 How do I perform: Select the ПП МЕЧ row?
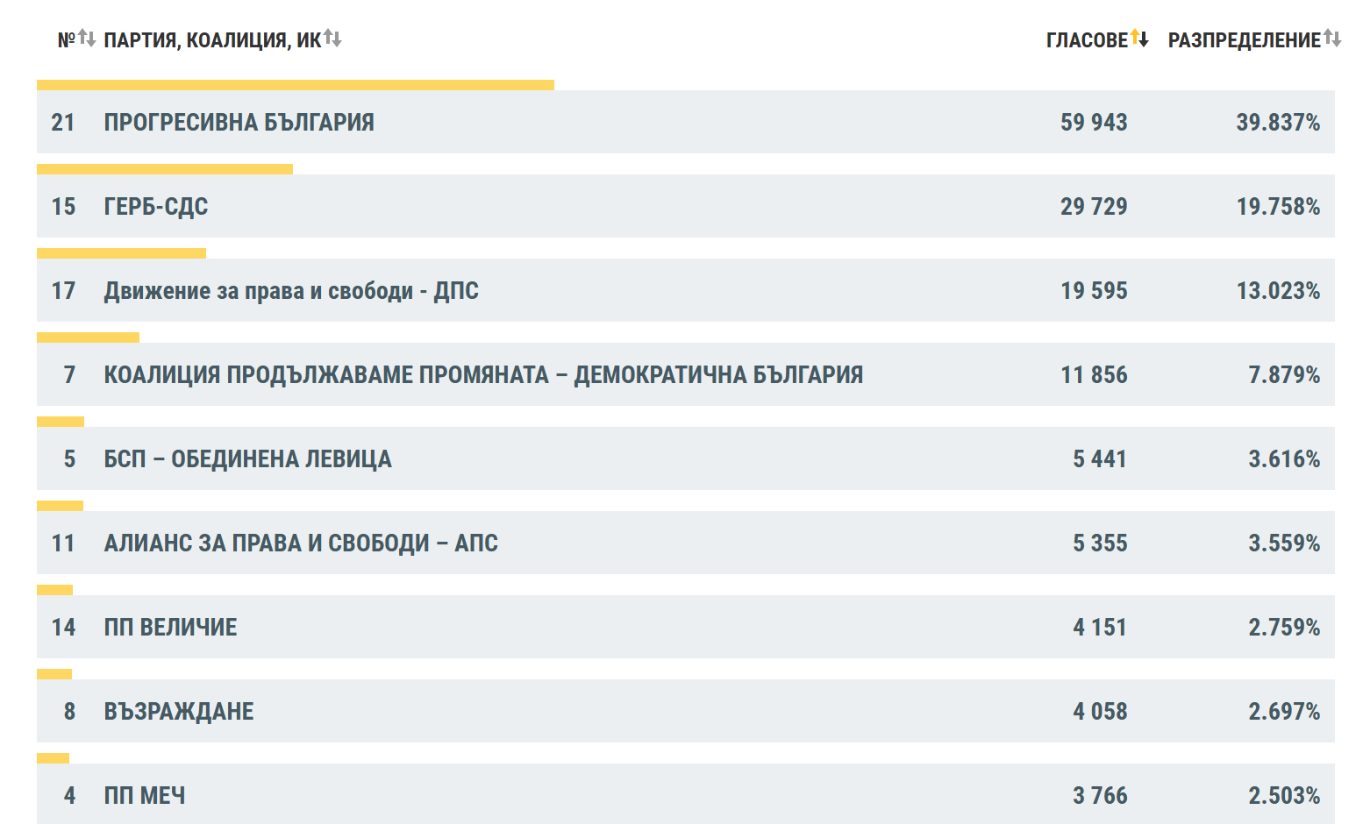[x=686, y=794]
